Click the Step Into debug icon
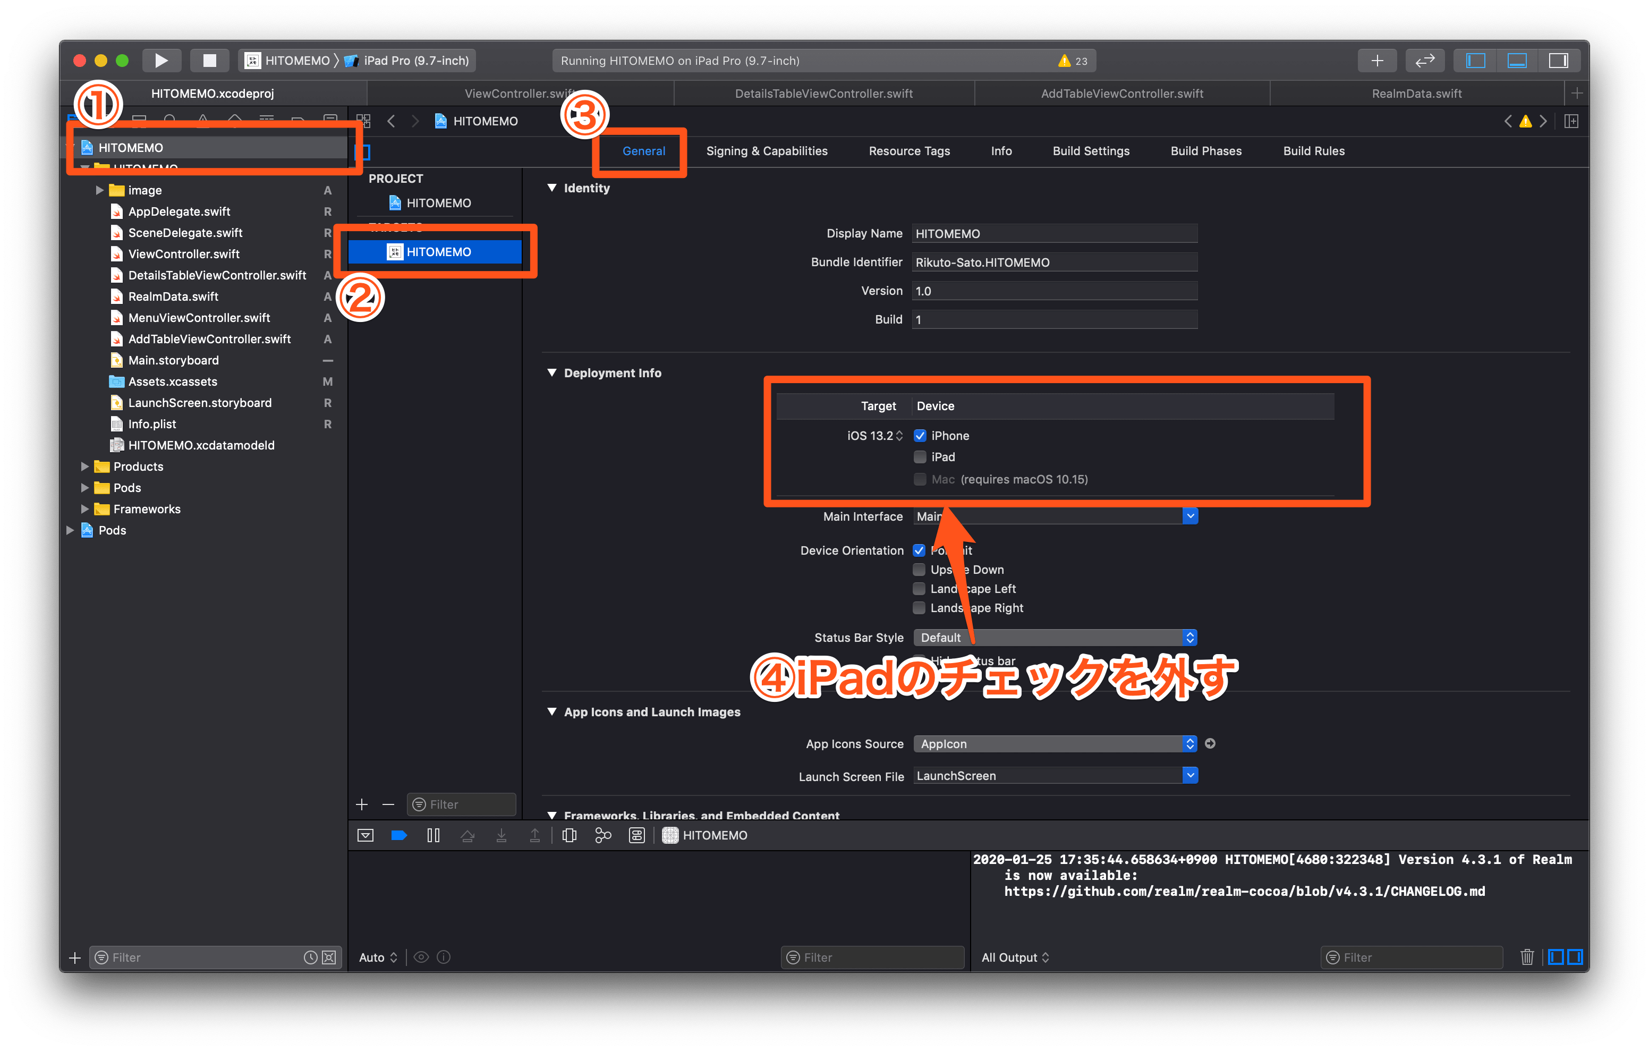Image resolution: width=1649 pixels, height=1051 pixels. click(x=501, y=835)
